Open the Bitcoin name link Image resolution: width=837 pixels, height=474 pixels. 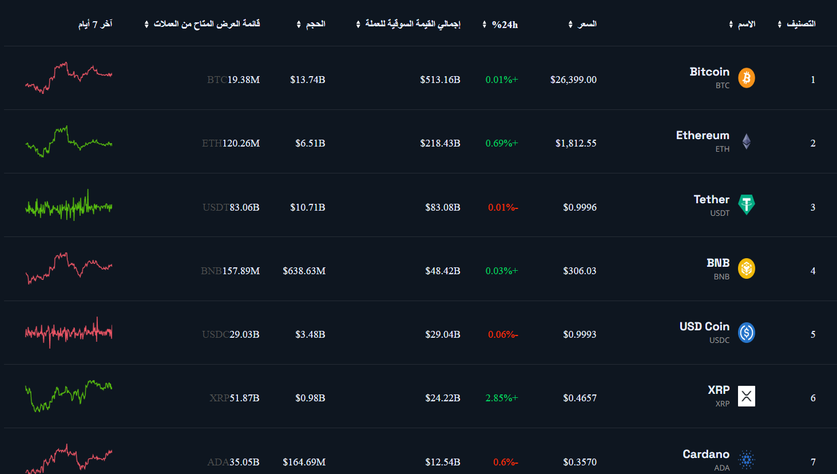point(709,72)
